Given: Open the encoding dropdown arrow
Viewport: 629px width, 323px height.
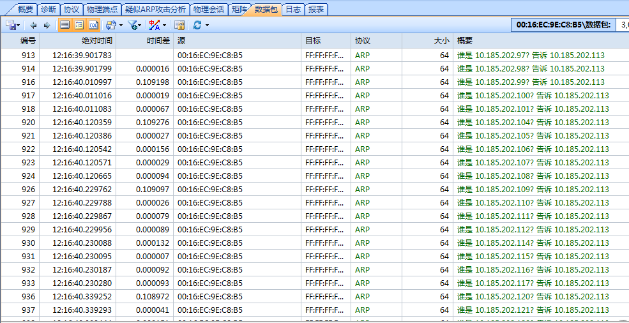Looking at the screenshot, I should tap(164, 26).
